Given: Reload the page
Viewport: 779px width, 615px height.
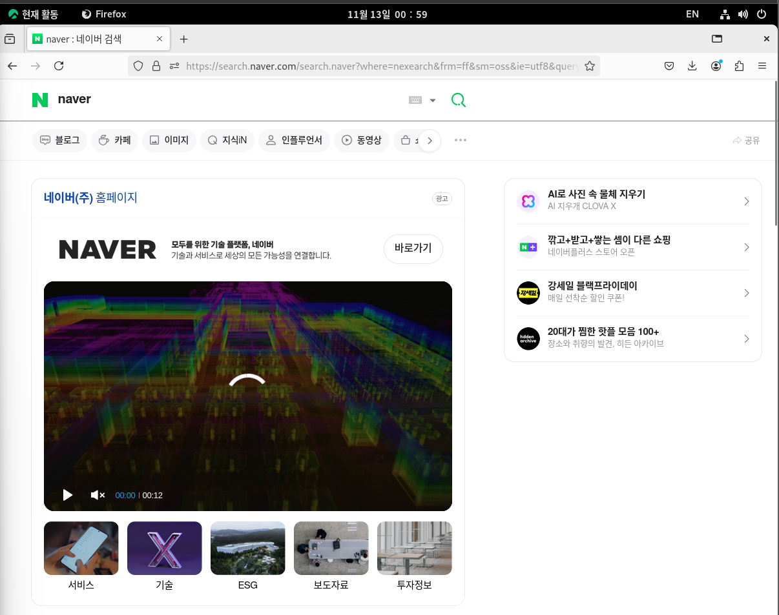Looking at the screenshot, I should click(59, 66).
